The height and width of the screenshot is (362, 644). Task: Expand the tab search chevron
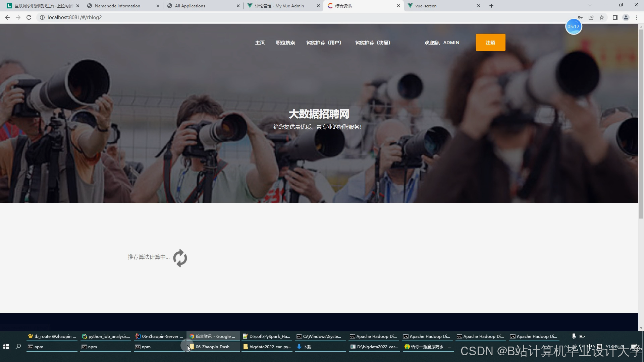pos(590,5)
